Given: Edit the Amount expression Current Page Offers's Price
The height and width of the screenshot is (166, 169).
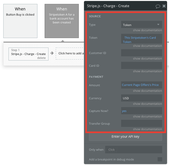Looking at the screenshot, I should [x=142, y=85].
